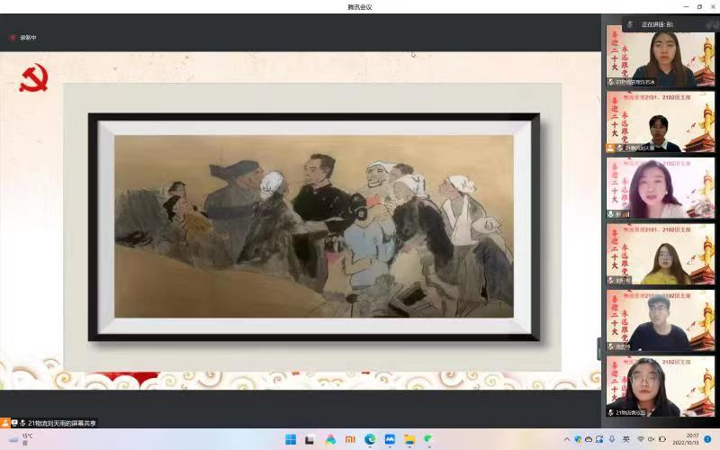Open File Explorer from the taskbar
Image resolution: width=720 pixels, height=450 pixels.
(x=409, y=439)
